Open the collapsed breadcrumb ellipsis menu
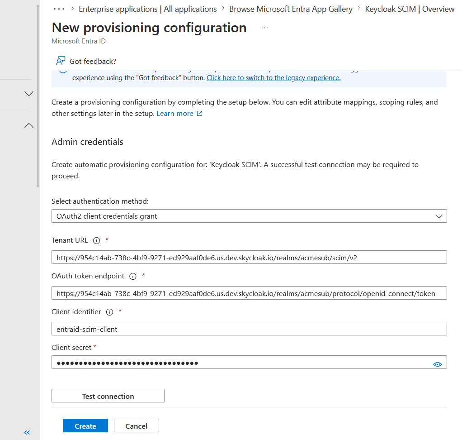 [59, 9]
